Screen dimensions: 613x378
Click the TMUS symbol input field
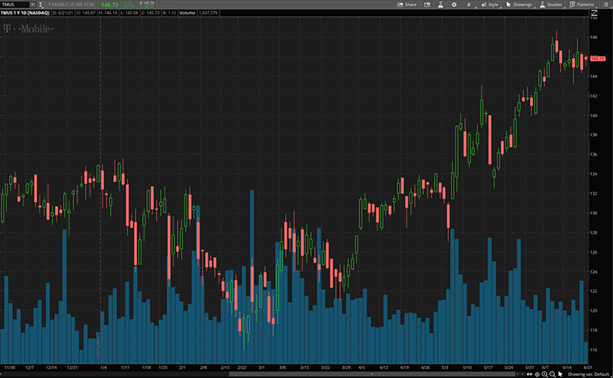click(x=15, y=4)
